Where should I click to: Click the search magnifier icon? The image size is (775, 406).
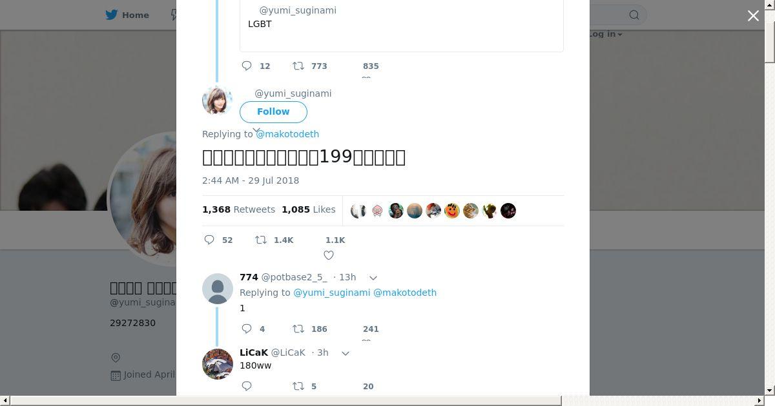pos(634,15)
